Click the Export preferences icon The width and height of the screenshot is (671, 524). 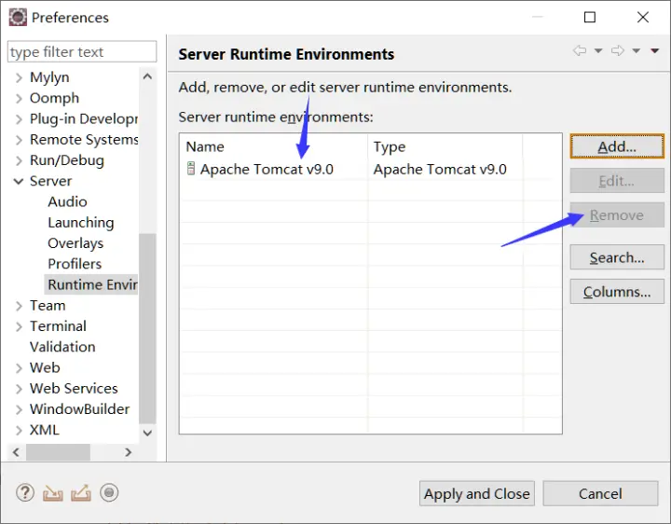point(81,493)
